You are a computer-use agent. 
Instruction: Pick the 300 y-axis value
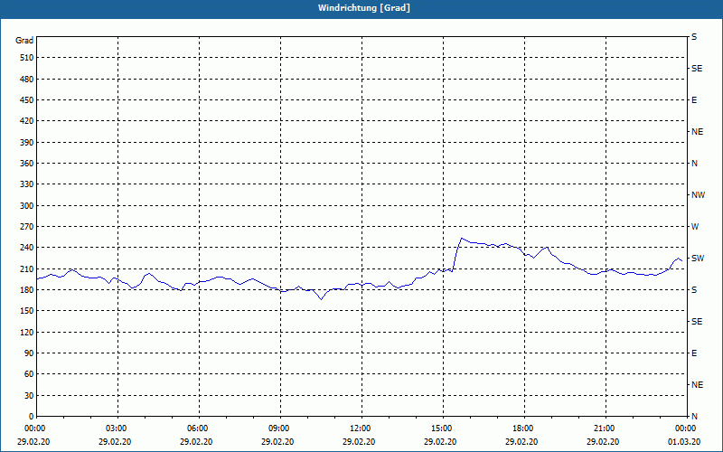pyautogui.click(x=26, y=206)
